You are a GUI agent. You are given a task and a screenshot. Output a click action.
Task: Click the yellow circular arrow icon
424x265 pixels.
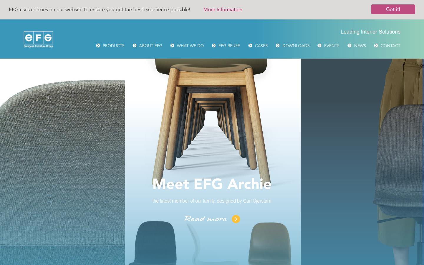click(x=236, y=219)
